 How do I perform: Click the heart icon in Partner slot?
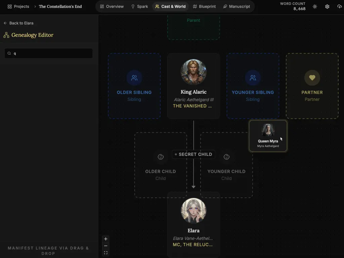[312, 78]
